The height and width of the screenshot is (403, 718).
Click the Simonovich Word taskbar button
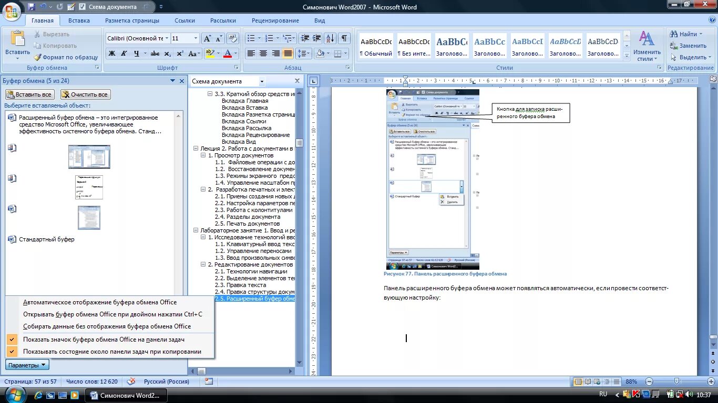(x=127, y=395)
